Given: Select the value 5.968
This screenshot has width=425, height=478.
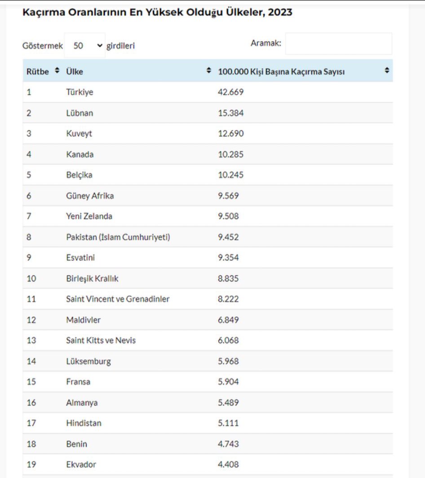Looking at the screenshot, I should point(228,361).
